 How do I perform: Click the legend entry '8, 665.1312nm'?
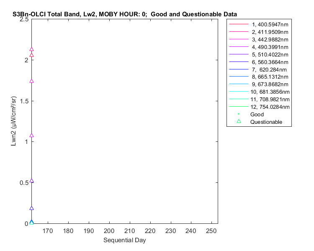coord(259,77)
